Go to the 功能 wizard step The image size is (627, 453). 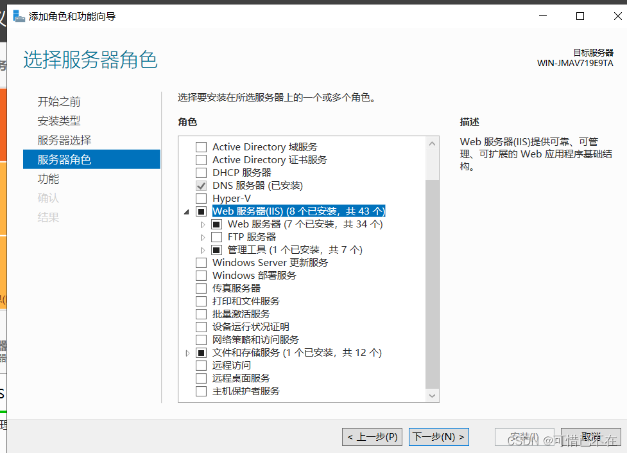tap(48, 179)
